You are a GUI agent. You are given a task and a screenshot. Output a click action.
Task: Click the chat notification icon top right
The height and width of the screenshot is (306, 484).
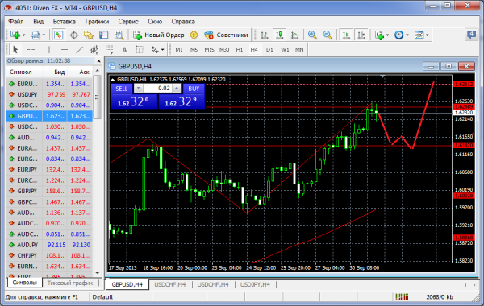(471, 35)
